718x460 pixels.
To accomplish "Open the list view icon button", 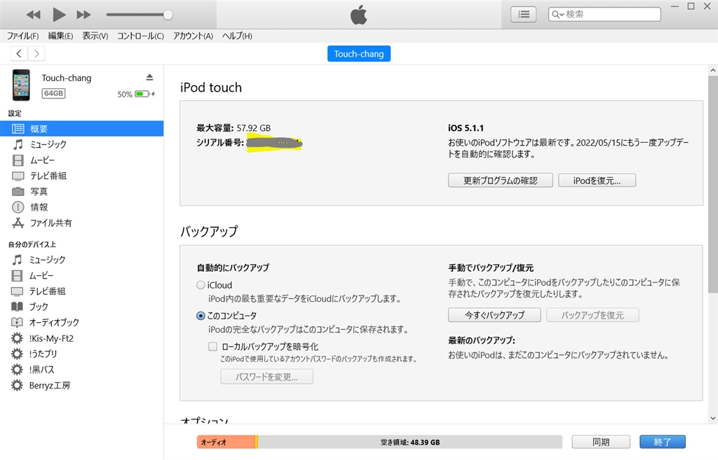I will [523, 15].
